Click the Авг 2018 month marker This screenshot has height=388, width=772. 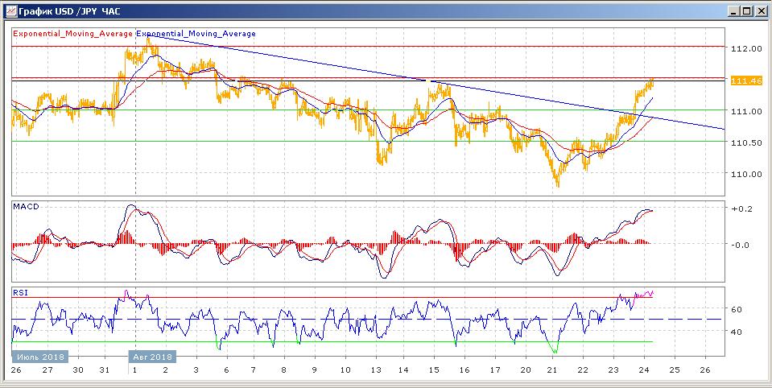pyautogui.click(x=151, y=357)
